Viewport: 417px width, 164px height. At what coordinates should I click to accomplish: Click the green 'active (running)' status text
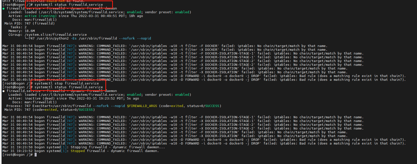tap(40, 16)
